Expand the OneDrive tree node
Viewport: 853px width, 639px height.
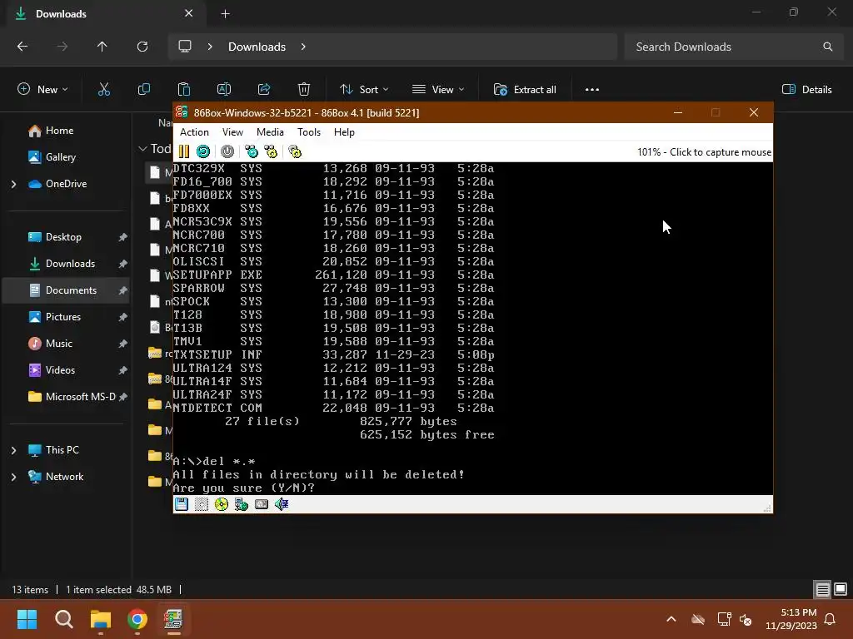click(13, 184)
